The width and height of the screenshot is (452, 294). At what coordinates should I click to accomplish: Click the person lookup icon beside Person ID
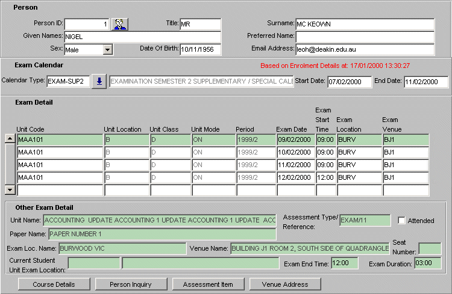[x=121, y=24]
